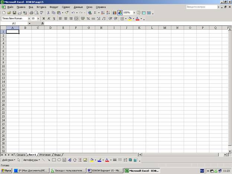Expand the Paste options dropdown arrow
The image size is (232, 174).
coord(62,13)
